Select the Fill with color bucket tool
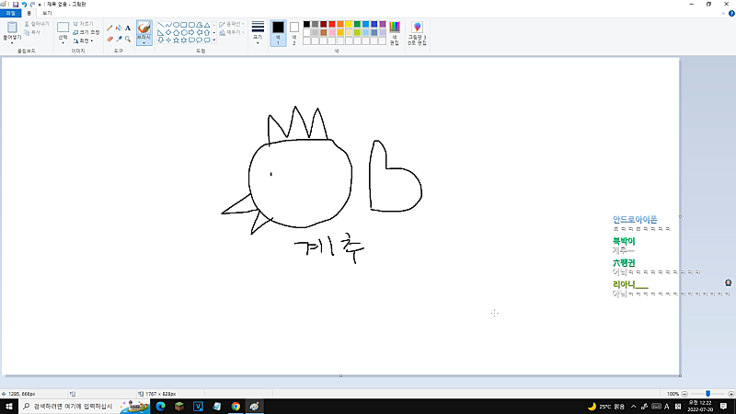736x414 pixels. (x=119, y=28)
